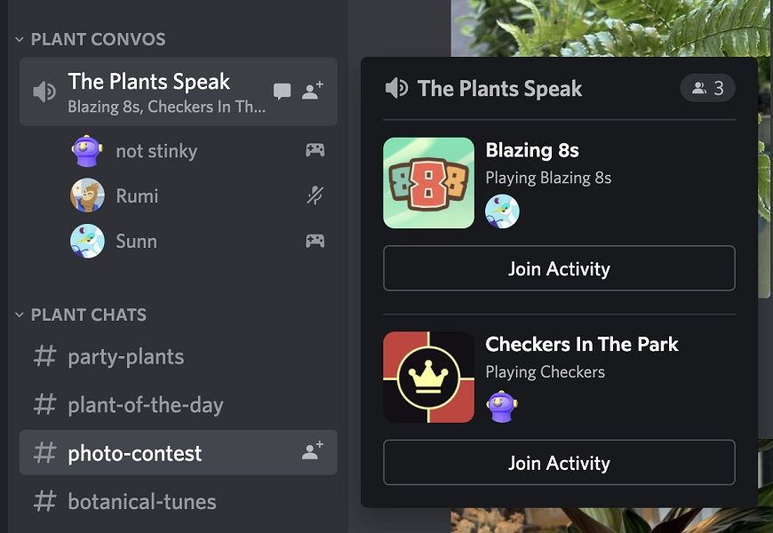
Task: Click the member count badge showing 3
Action: pos(707,87)
